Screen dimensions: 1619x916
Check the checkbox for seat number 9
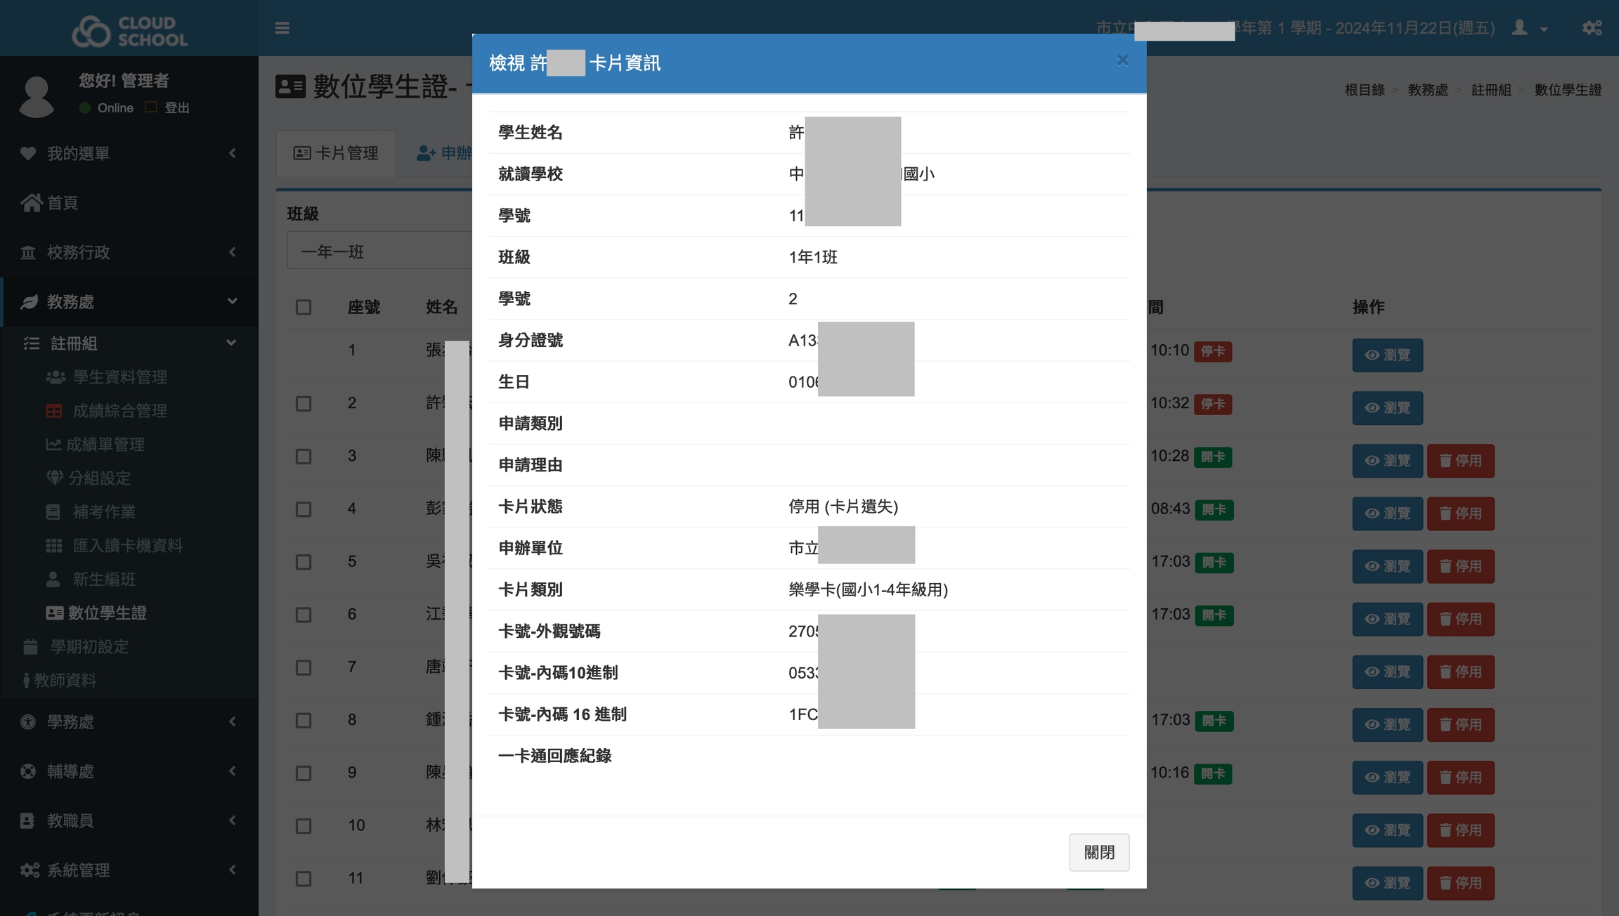point(304,773)
